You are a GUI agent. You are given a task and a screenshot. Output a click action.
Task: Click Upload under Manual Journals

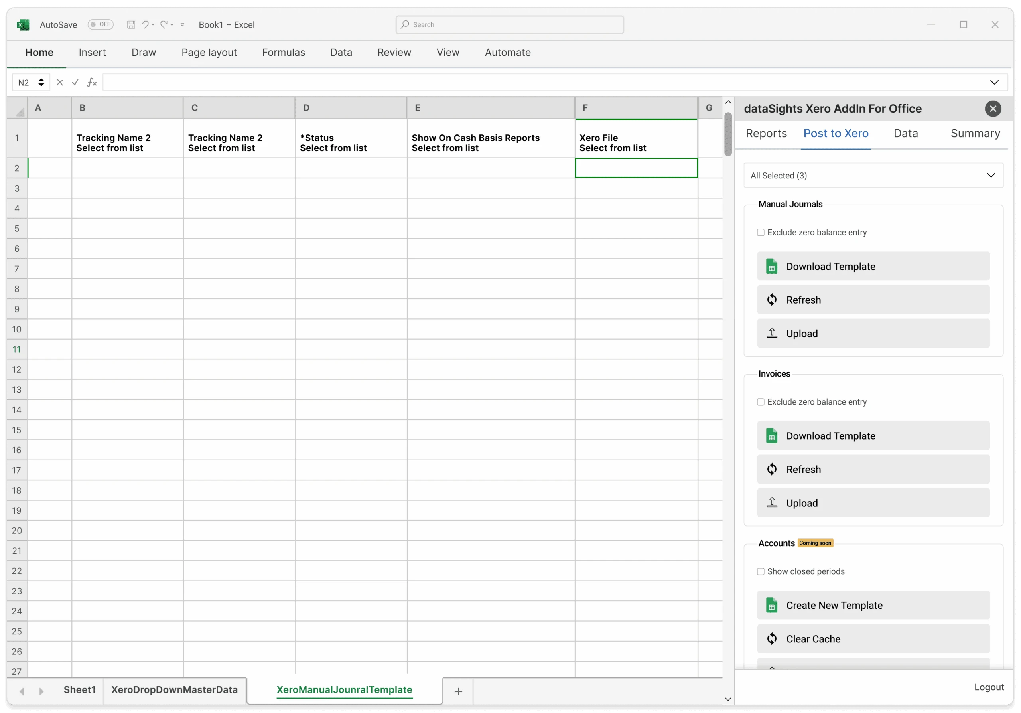pyautogui.click(x=873, y=334)
